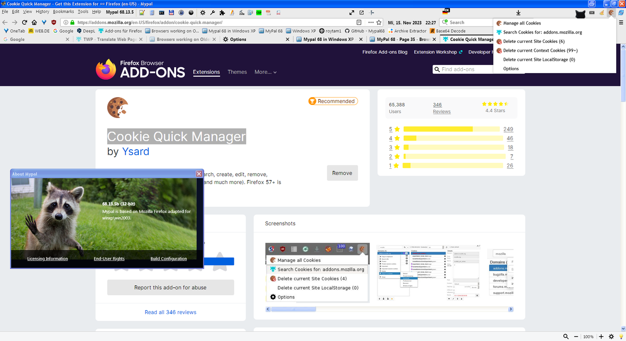Click the floppy disk save icon

171,13
